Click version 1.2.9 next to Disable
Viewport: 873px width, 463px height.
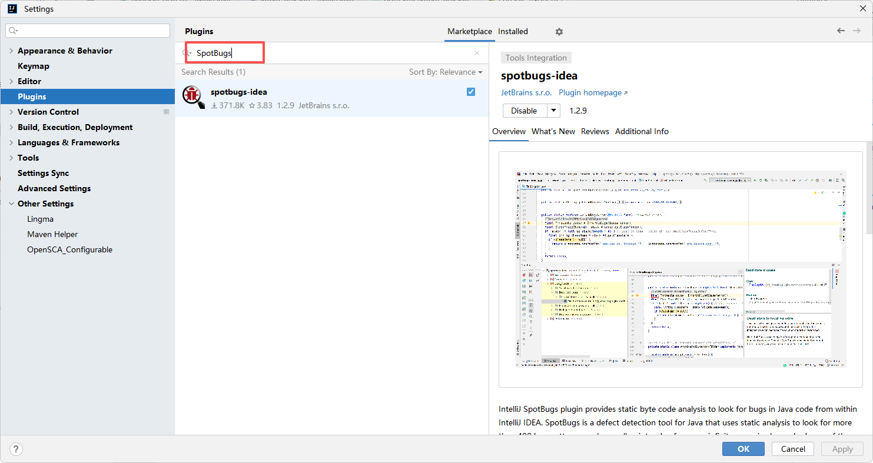(x=578, y=111)
